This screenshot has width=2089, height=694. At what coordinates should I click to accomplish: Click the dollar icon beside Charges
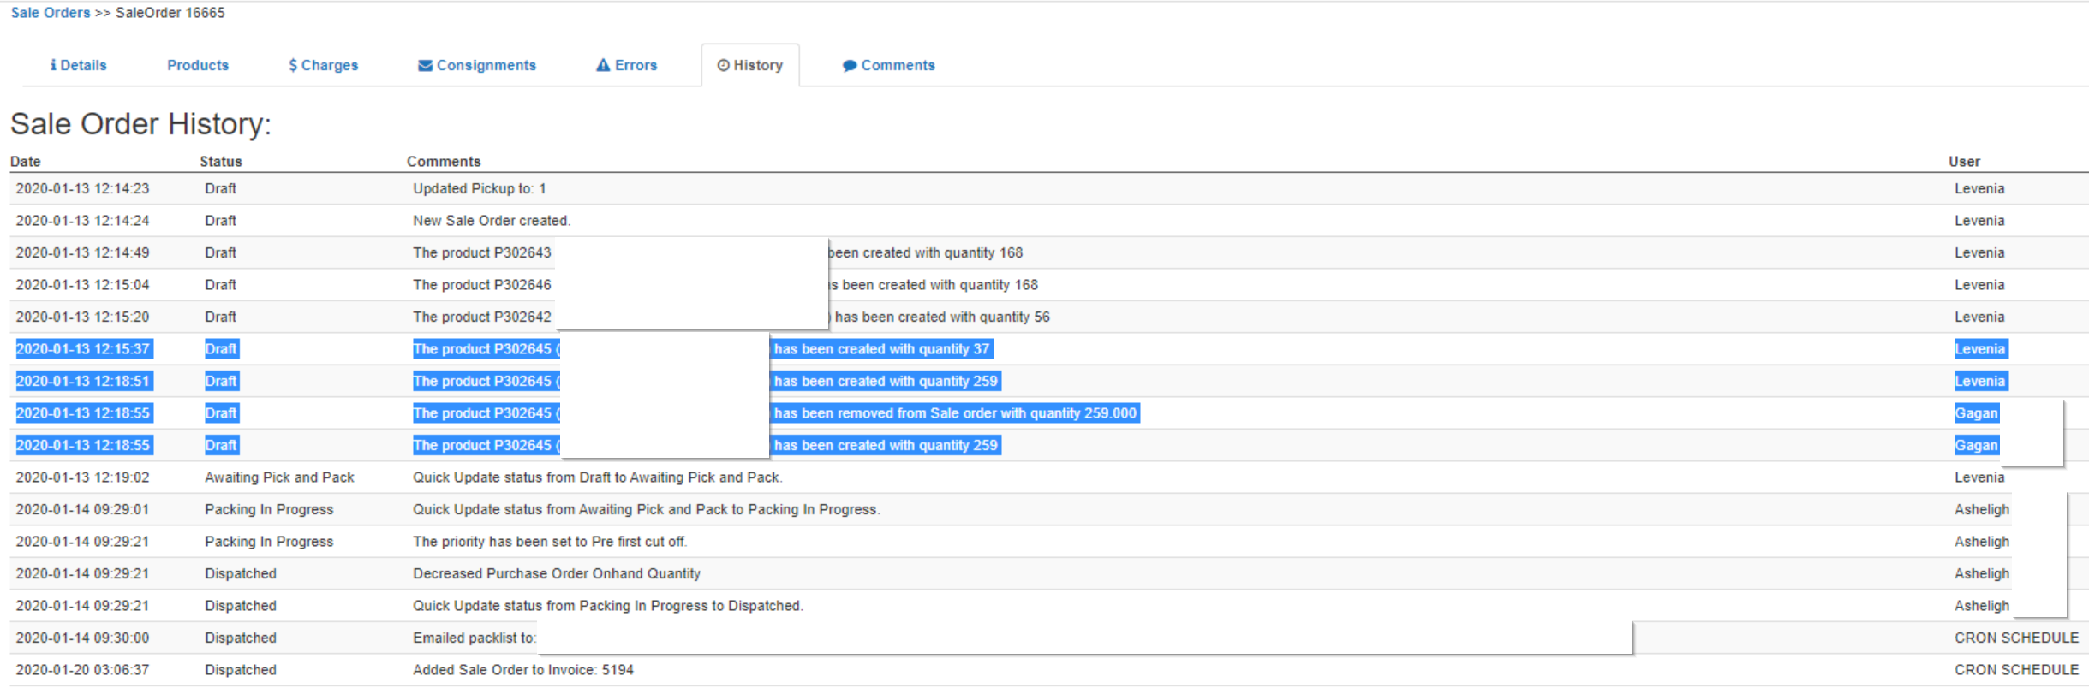pos(293,65)
